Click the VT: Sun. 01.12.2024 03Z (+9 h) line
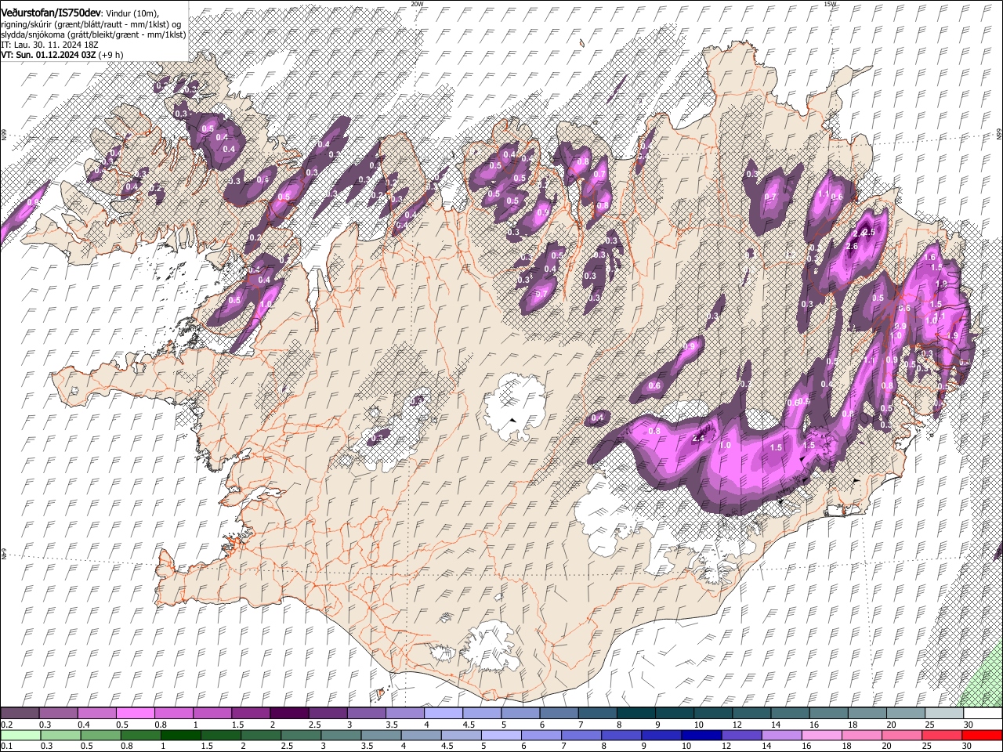Screen dimensions: 1003x752 62,55
